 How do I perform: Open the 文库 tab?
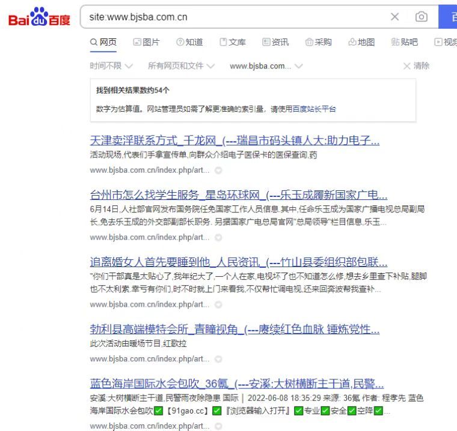pos(233,42)
